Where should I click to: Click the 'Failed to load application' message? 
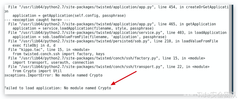[x=58, y=88]
